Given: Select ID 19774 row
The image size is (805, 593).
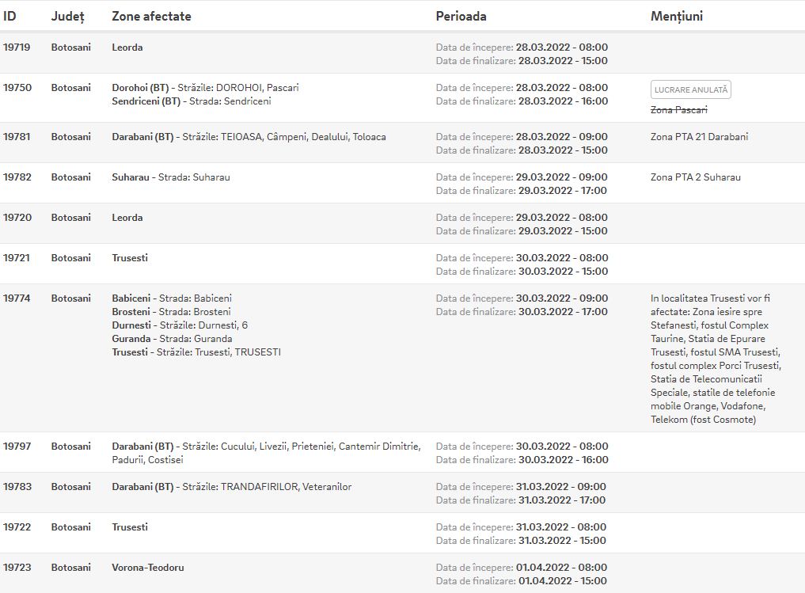Looking at the screenshot, I should (x=402, y=358).
